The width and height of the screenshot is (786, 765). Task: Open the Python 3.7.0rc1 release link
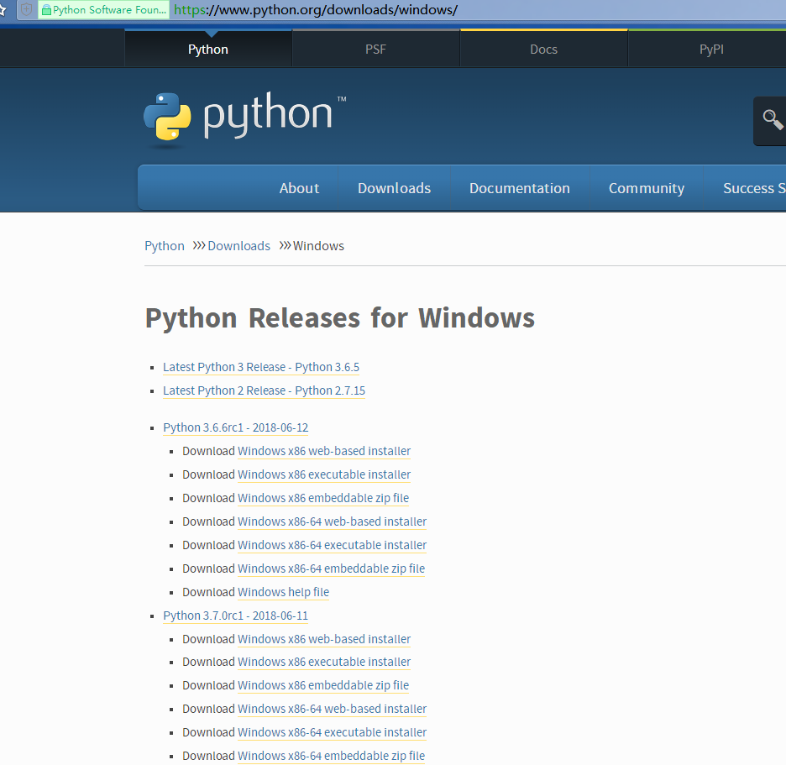235,616
